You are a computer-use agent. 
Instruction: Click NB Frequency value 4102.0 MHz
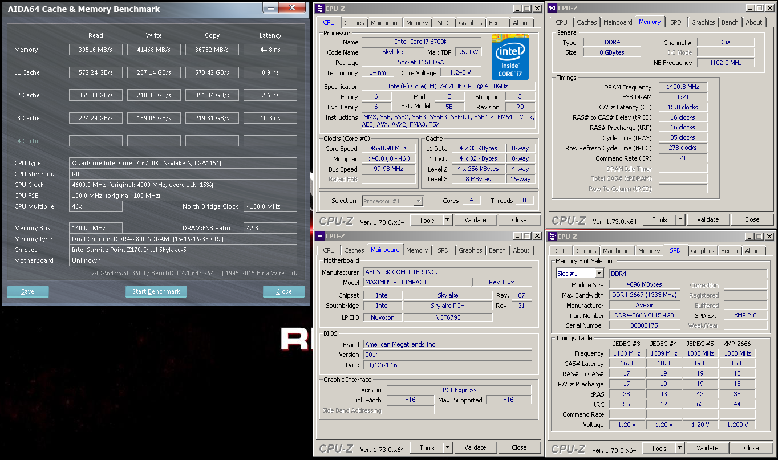click(x=726, y=63)
